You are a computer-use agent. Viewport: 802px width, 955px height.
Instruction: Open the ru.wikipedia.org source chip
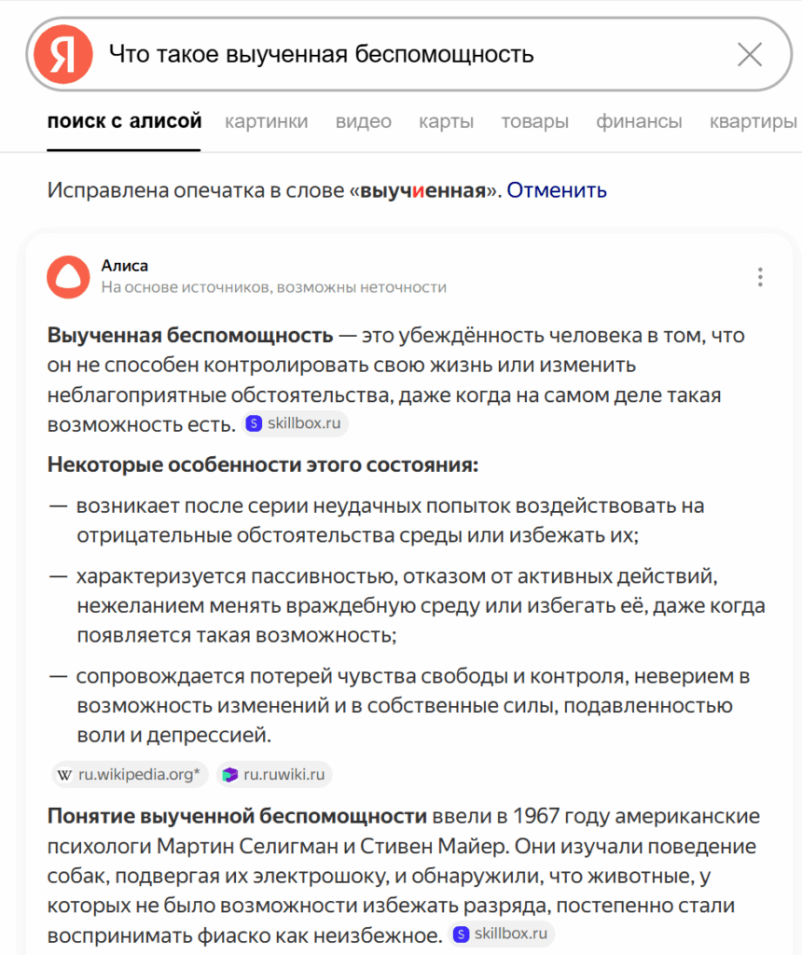(x=131, y=774)
